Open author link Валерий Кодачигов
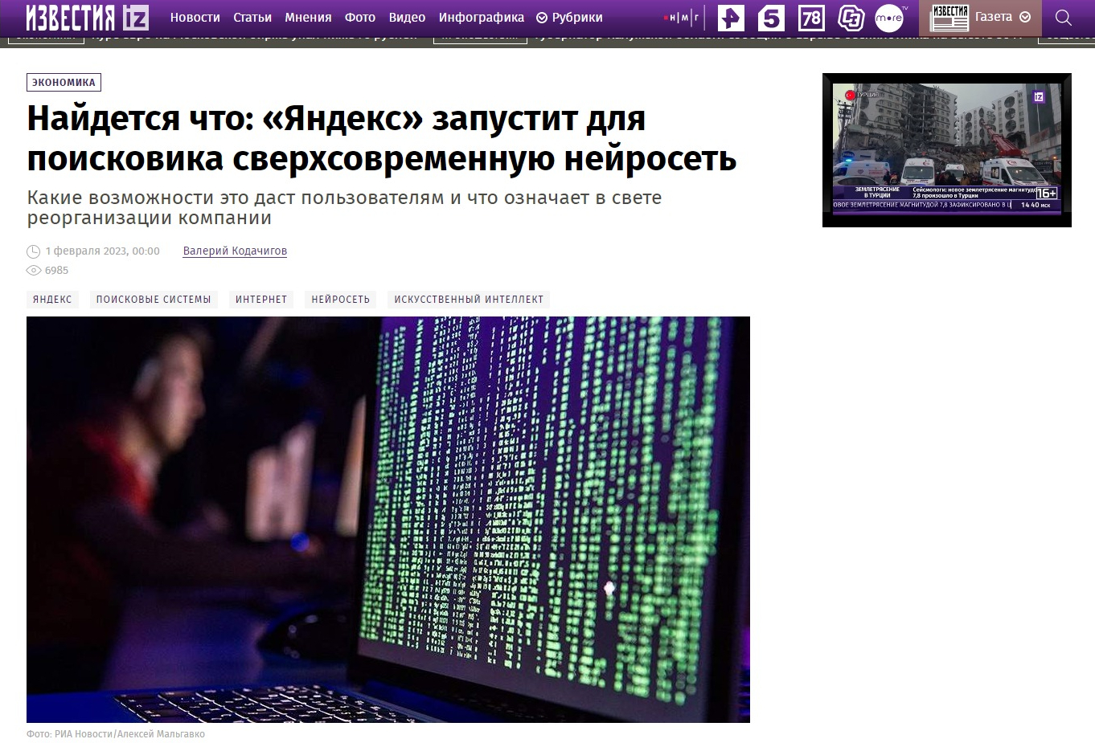1095x743 pixels. tap(235, 251)
